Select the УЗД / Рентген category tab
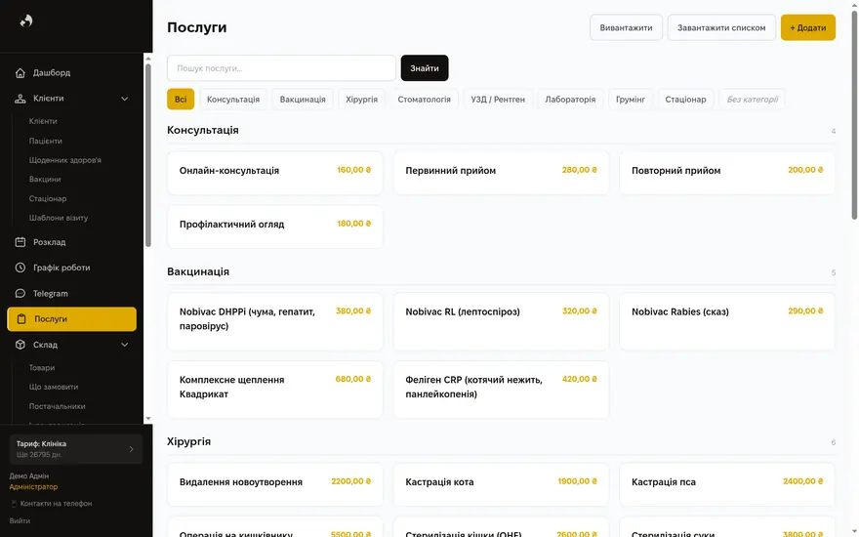 [498, 100]
